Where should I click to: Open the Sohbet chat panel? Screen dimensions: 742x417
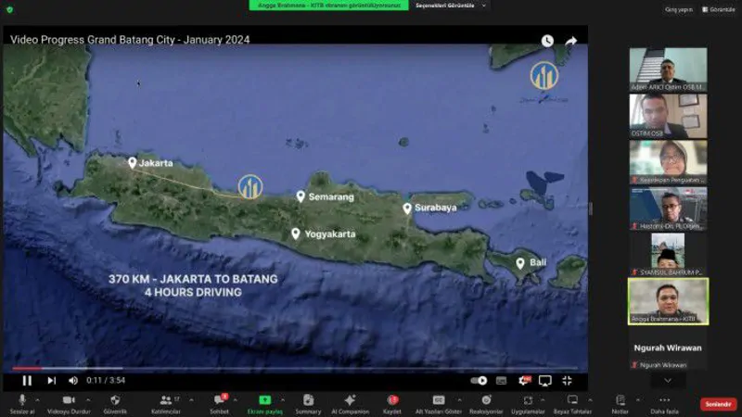[x=219, y=404]
